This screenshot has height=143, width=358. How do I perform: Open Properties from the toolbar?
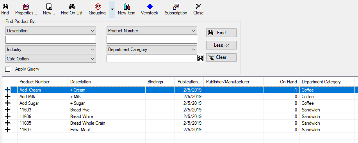coord(26,9)
